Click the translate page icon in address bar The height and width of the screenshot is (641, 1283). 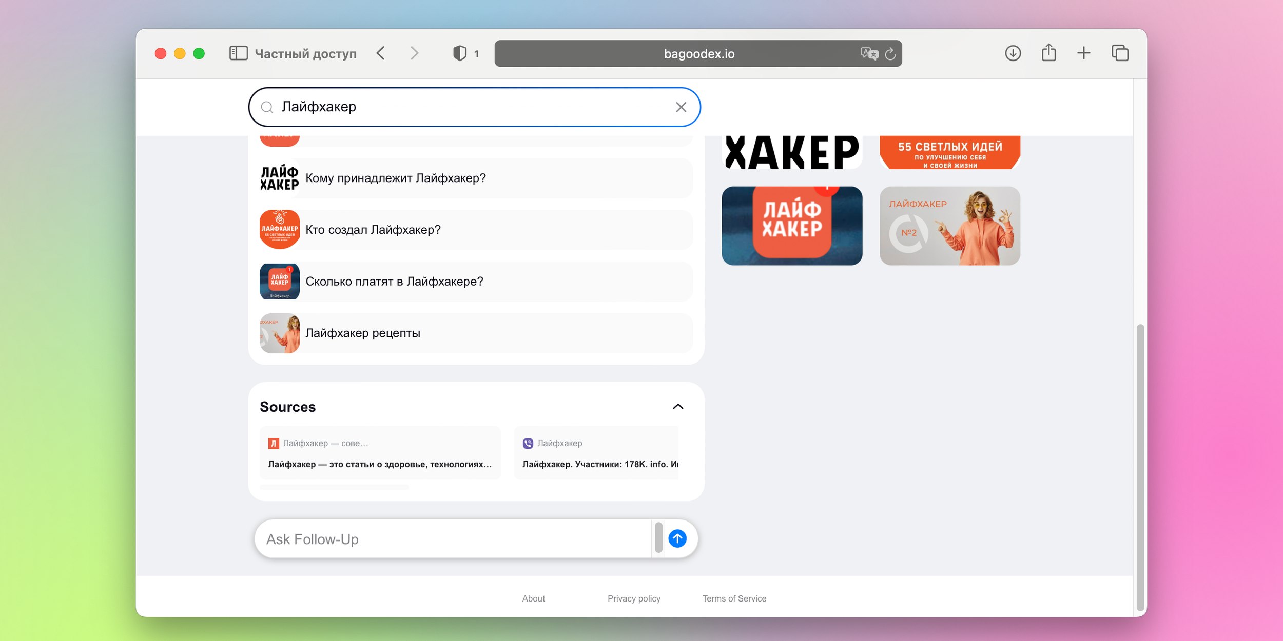pos(869,53)
